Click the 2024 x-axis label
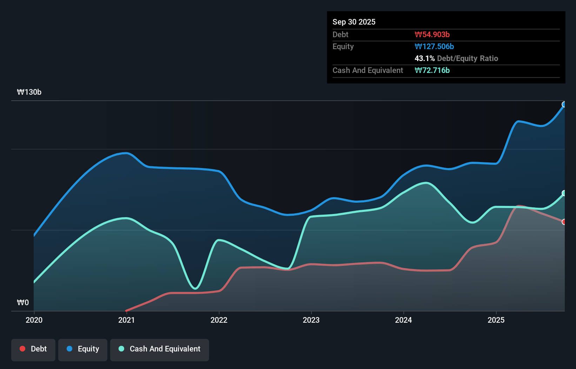The height and width of the screenshot is (369, 576). tap(403, 320)
